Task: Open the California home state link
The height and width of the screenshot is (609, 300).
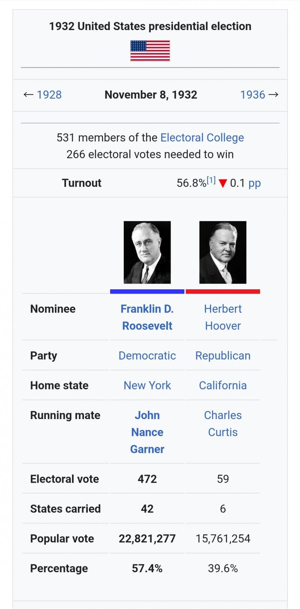Action: [x=223, y=385]
